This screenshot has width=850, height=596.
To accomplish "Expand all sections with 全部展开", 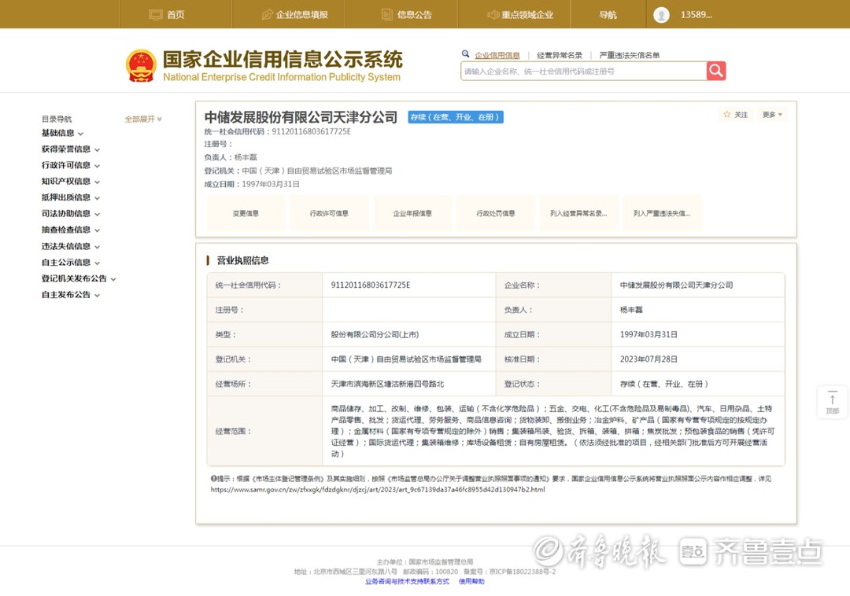I will pos(143,119).
